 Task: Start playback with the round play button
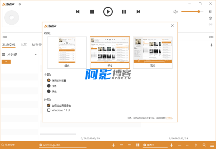click(x=108, y=12)
